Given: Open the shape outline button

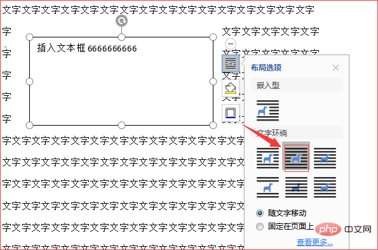Looking at the screenshot, I should point(231,113).
